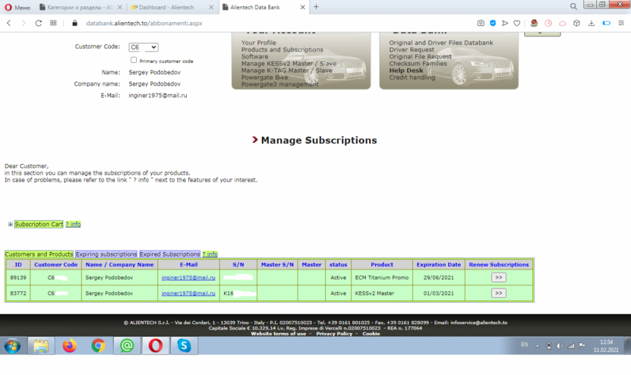Screen dimensions: 631x375
Task: Select the Customers and Products tab
Action: click(x=39, y=254)
